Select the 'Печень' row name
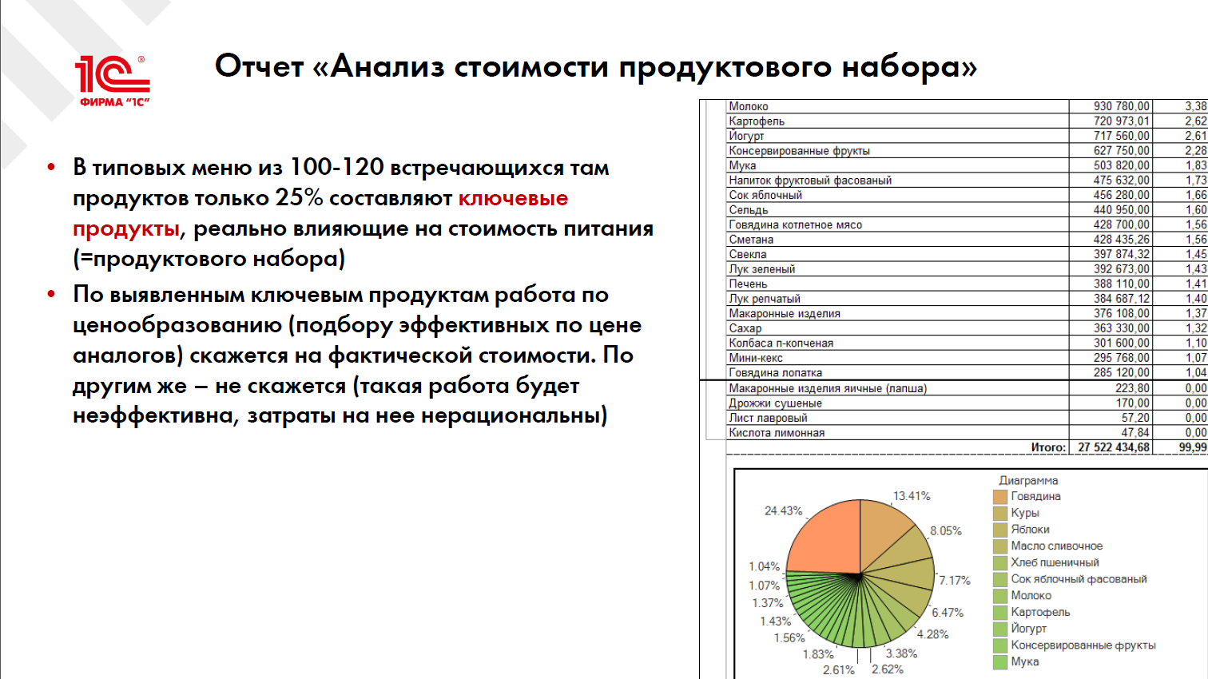Image resolution: width=1208 pixels, height=679 pixels. 748,284
